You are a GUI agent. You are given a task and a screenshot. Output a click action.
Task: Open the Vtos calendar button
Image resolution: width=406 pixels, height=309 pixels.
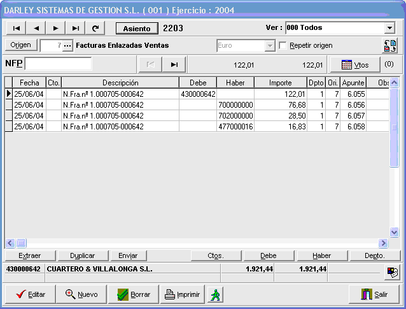tap(355, 64)
